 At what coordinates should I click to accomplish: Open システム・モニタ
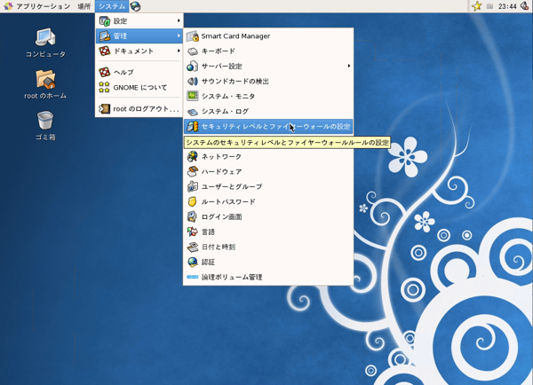click(x=268, y=96)
